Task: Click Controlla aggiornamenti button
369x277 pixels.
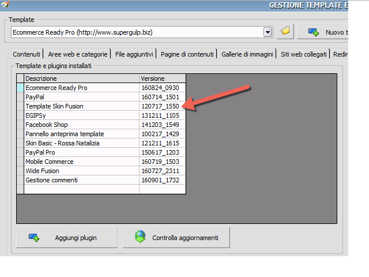Action: tap(176, 237)
